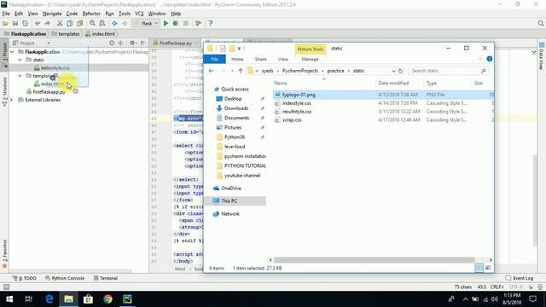Click the Synchronize icon in PyCharm toolbar

click(25, 23)
